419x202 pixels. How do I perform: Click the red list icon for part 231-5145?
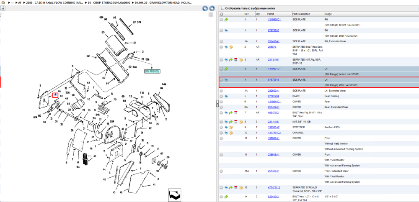tap(235, 60)
